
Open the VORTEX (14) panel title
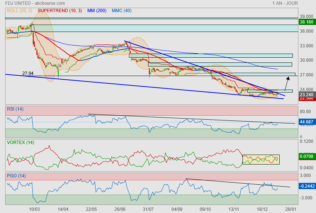pos(21,142)
